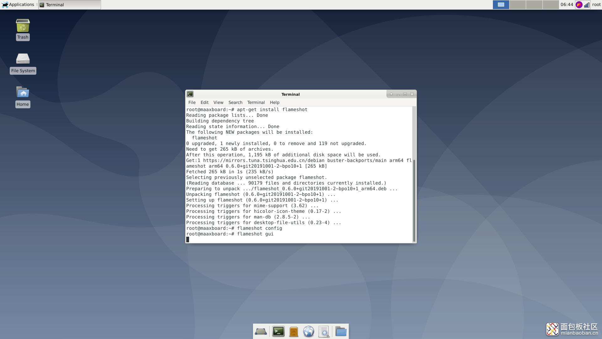Switch to the third workspace
The height and width of the screenshot is (339, 602).
(534, 5)
